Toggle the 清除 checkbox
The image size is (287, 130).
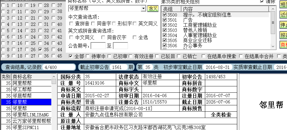pyautogui.click(x=262, y=2)
